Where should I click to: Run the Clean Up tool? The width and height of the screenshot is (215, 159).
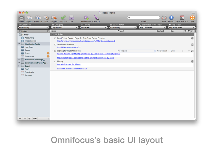(96, 19)
